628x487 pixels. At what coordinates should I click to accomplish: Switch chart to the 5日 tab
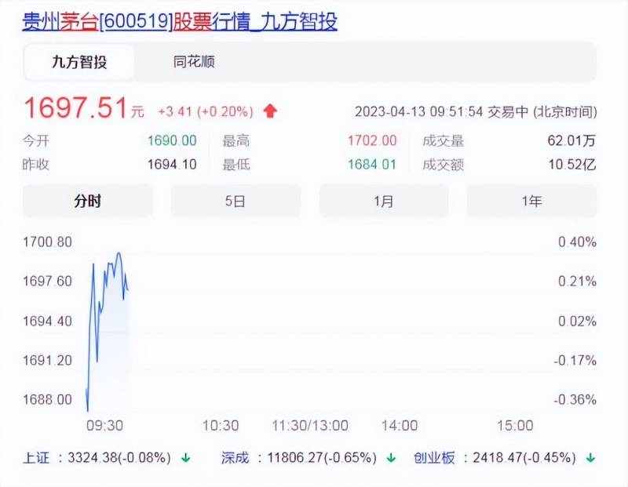[x=235, y=201]
